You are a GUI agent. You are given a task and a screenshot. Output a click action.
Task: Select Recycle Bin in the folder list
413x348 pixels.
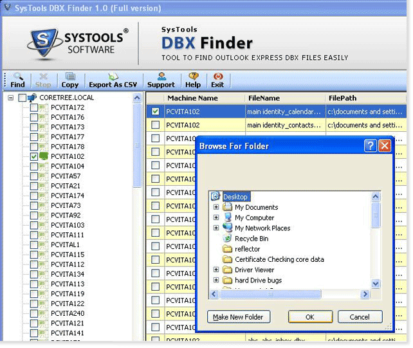pyautogui.click(x=252, y=239)
